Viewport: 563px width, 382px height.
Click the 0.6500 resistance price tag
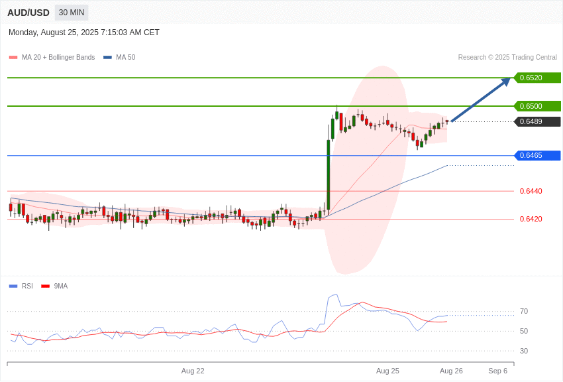[x=537, y=106]
